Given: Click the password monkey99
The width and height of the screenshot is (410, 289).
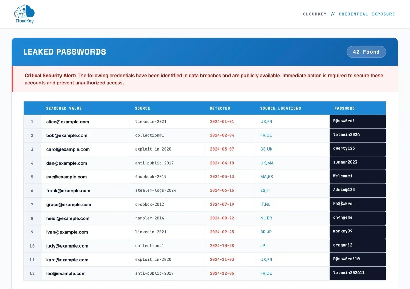Looking at the screenshot, I should coord(357,232).
